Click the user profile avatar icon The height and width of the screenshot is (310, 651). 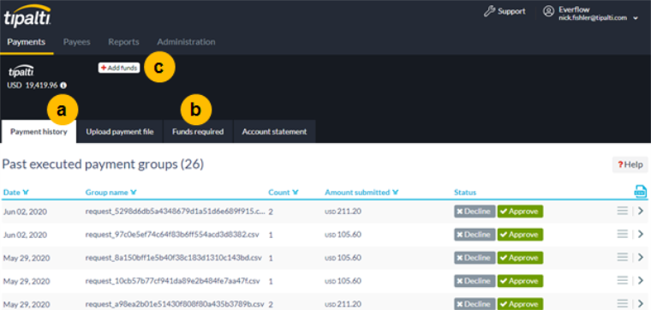548,11
